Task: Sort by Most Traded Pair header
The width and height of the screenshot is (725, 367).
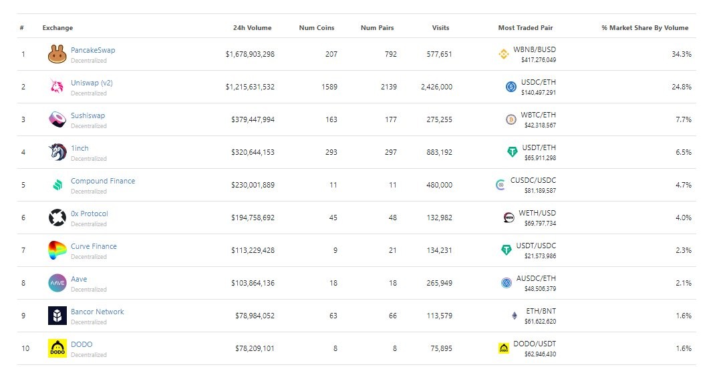Action: point(526,28)
